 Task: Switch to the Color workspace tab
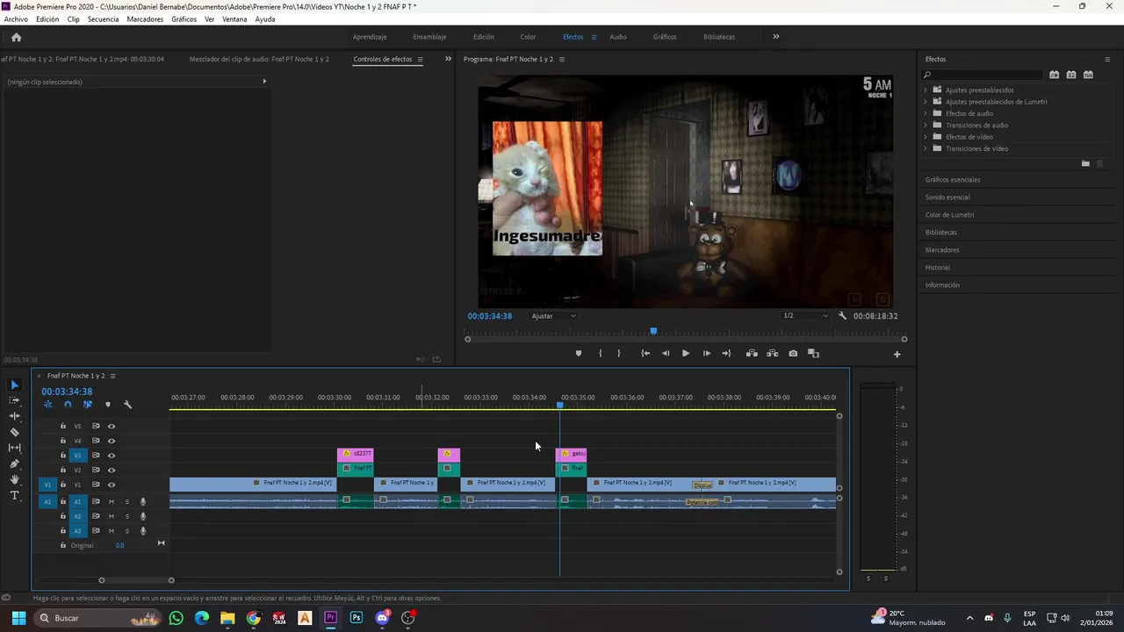[x=528, y=37]
